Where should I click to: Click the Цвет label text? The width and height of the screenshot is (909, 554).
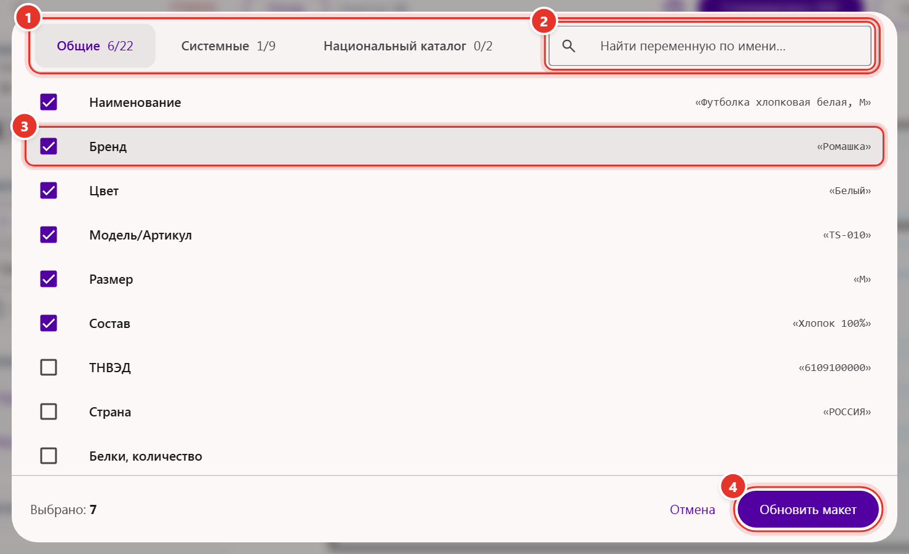(104, 191)
